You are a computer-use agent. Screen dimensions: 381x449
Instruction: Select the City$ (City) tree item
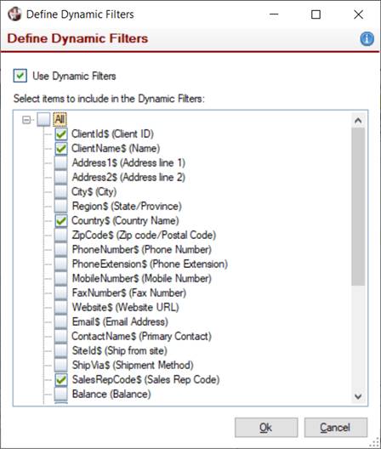(94, 191)
